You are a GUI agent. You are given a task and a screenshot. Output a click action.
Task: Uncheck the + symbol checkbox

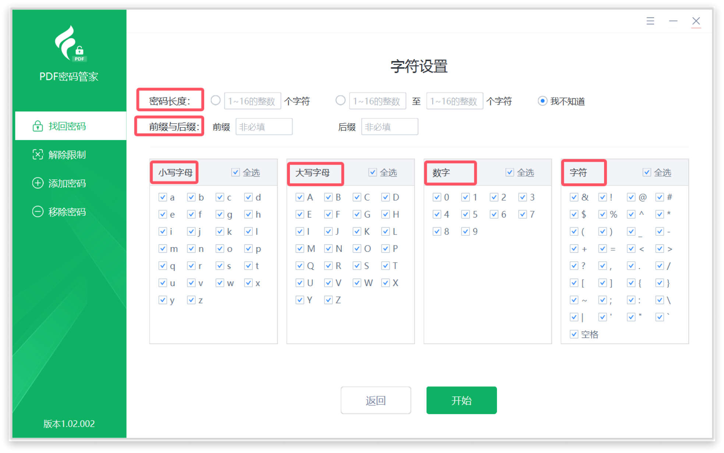point(574,249)
